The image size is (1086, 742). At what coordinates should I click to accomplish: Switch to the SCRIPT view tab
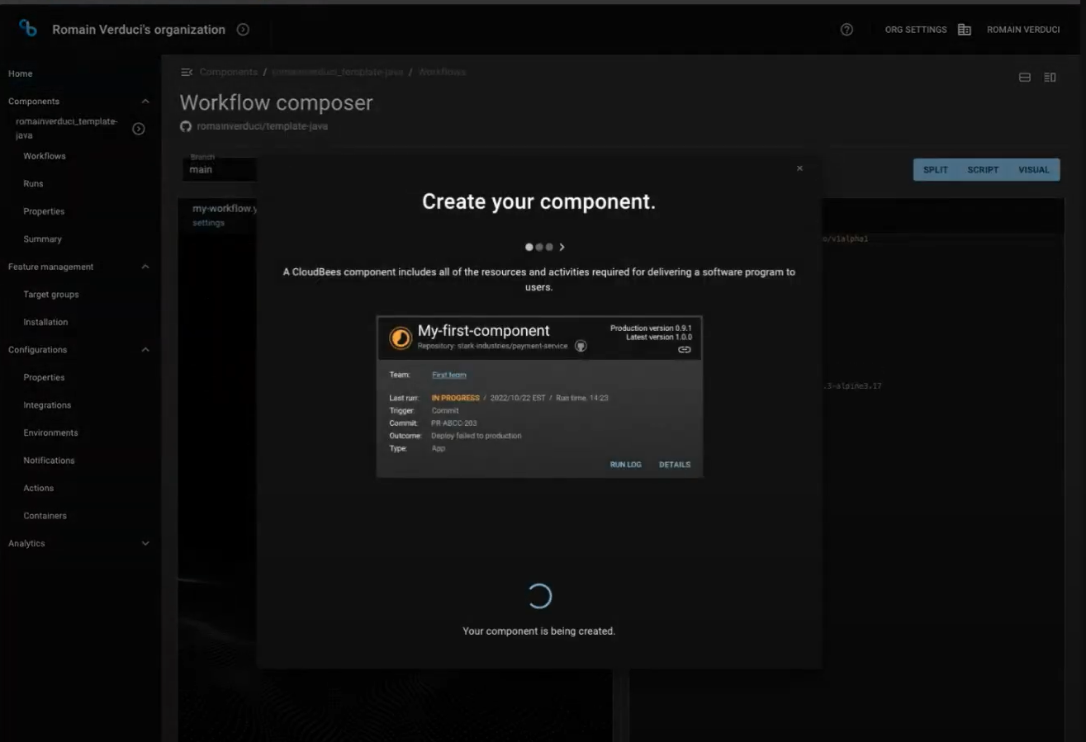click(x=983, y=170)
